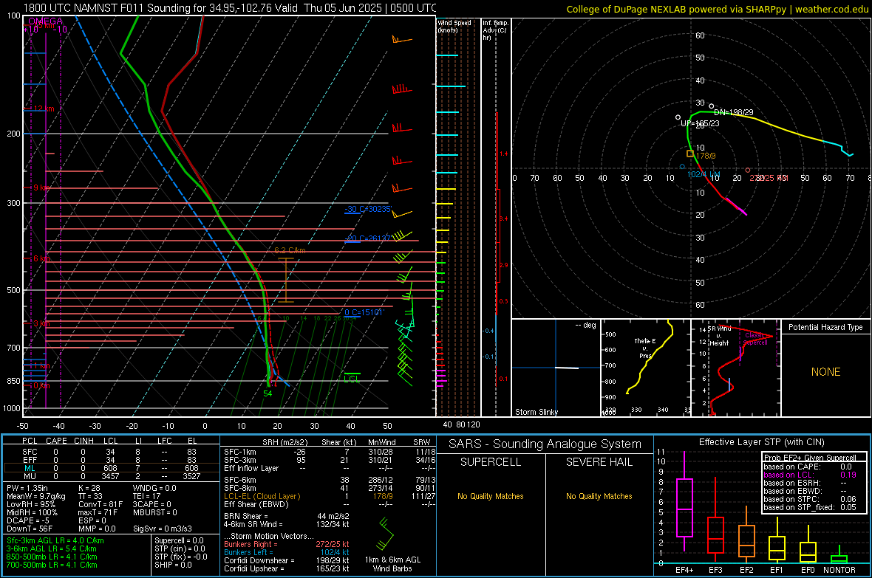Click the DCAPE = -5 value
872x578 pixels.
tap(28, 520)
